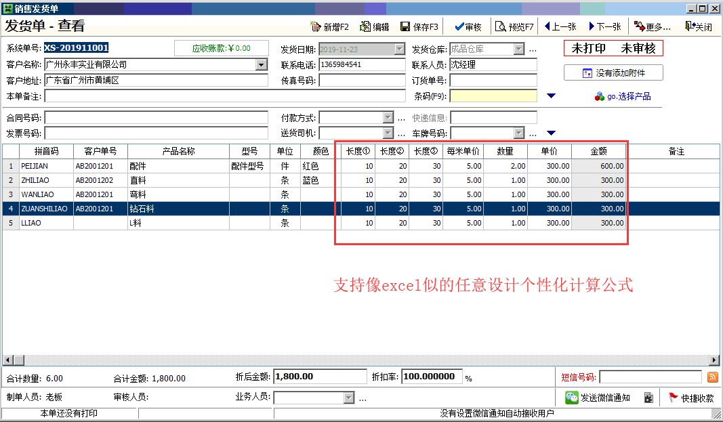This screenshot has height=422, width=723.
Task: Open the 车牌号码 plate number dropdown
Action: [x=519, y=133]
